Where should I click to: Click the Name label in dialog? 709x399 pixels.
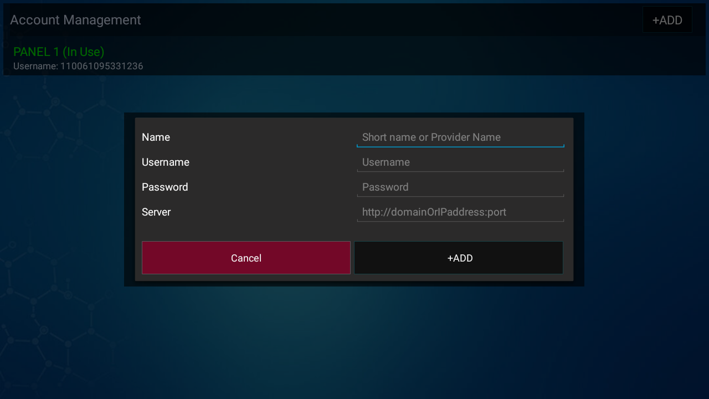pos(156,137)
